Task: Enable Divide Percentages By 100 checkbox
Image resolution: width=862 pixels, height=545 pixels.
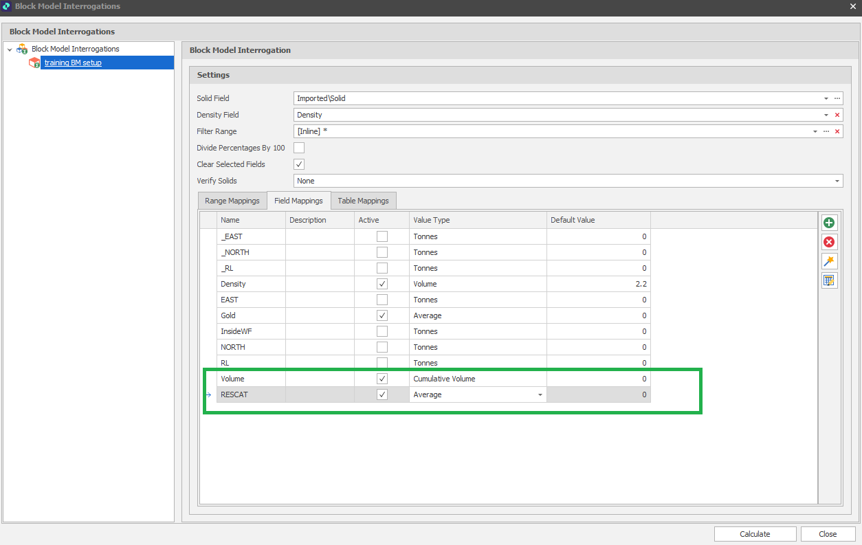Action: pyautogui.click(x=299, y=148)
